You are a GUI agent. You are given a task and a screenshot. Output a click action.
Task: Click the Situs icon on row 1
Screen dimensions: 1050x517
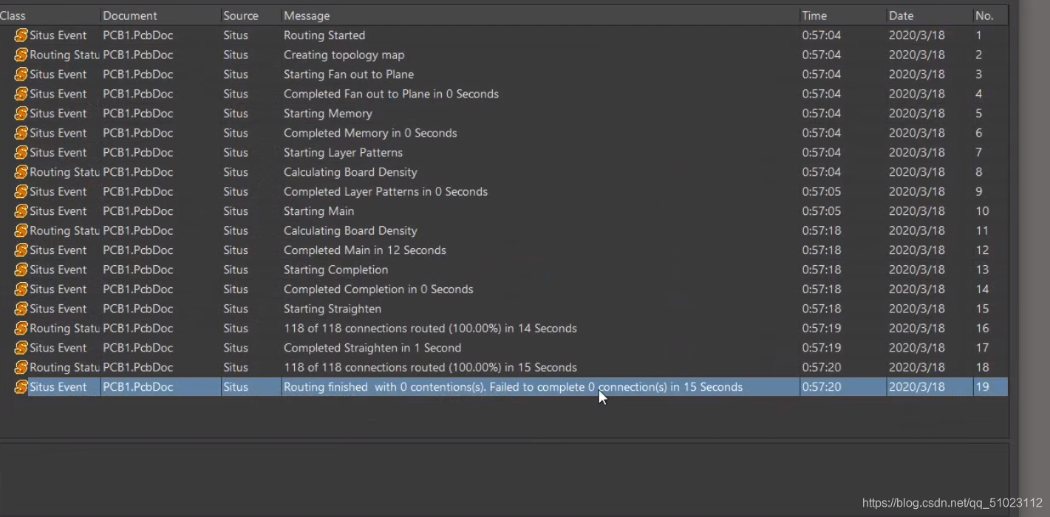[x=21, y=35]
